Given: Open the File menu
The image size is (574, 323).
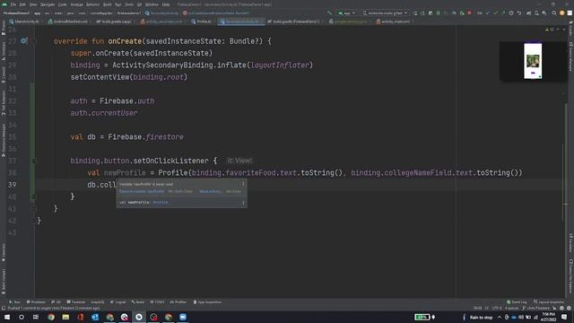Looking at the screenshot, I should point(13,4).
